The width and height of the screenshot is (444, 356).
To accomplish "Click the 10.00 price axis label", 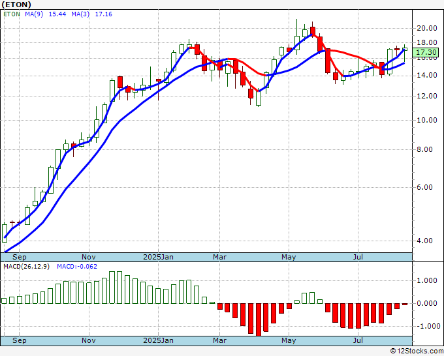I will pyautogui.click(x=427, y=120).
